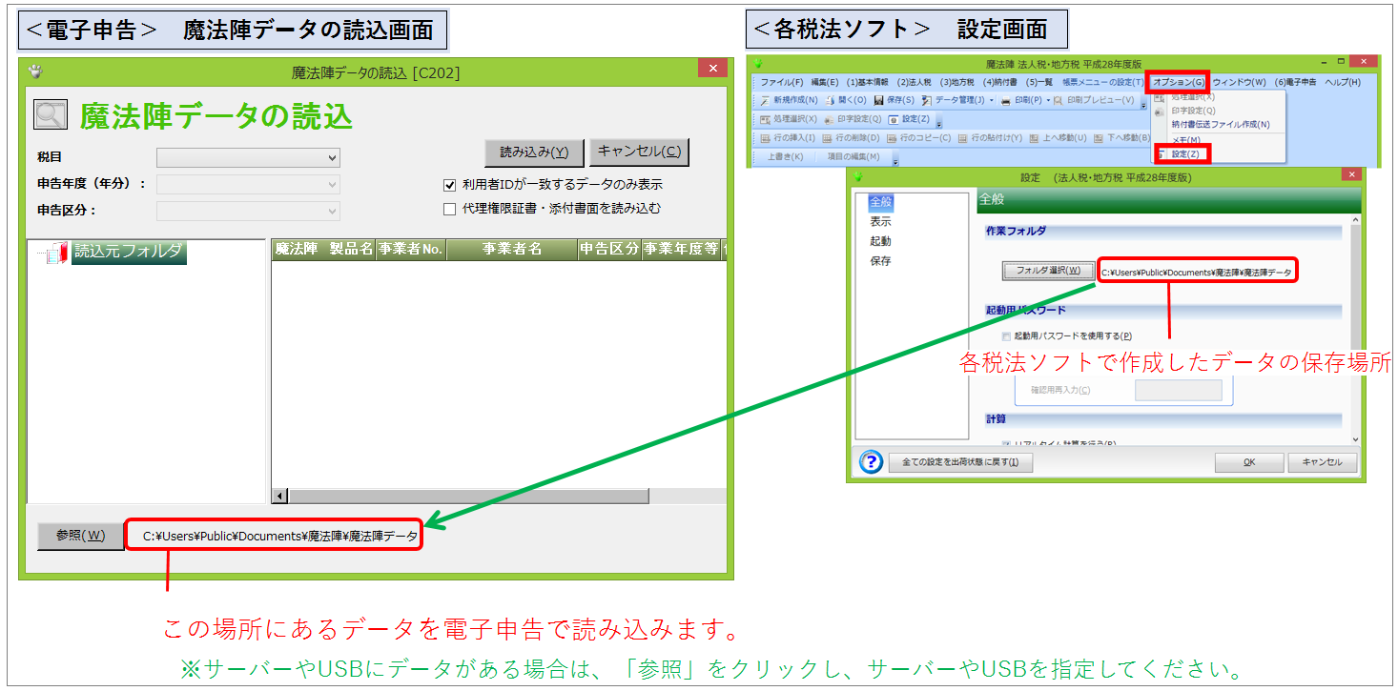This screenshot has height=691, width=1398.
Task: Click the 新規作成(N) new file toolbar icon
Action: (766, 100)
